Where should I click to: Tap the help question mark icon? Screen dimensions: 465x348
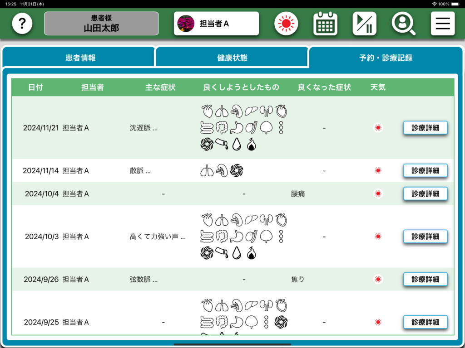click(22, 24)
